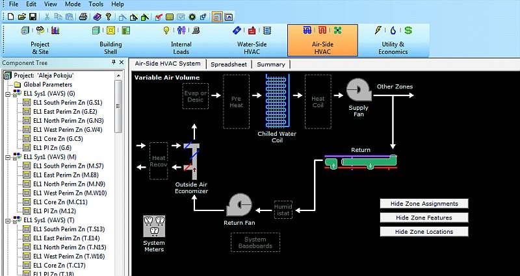The image size is (520, 276).
Task: Open the Chilled Water Coil component
Action: pos(278,101)
